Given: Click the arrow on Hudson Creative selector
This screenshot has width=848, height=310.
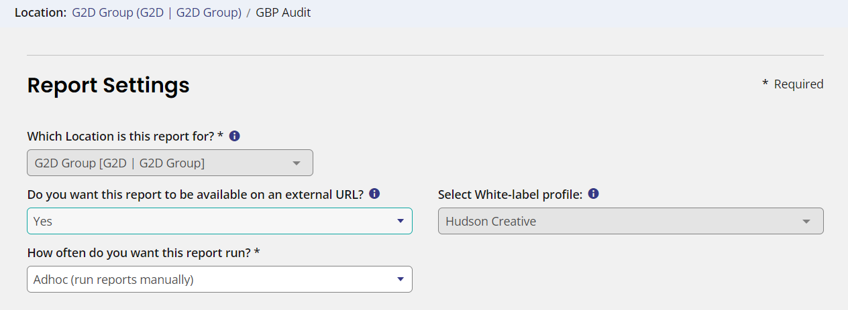Looking at the screenshot, I should click(x=806, y=222).
